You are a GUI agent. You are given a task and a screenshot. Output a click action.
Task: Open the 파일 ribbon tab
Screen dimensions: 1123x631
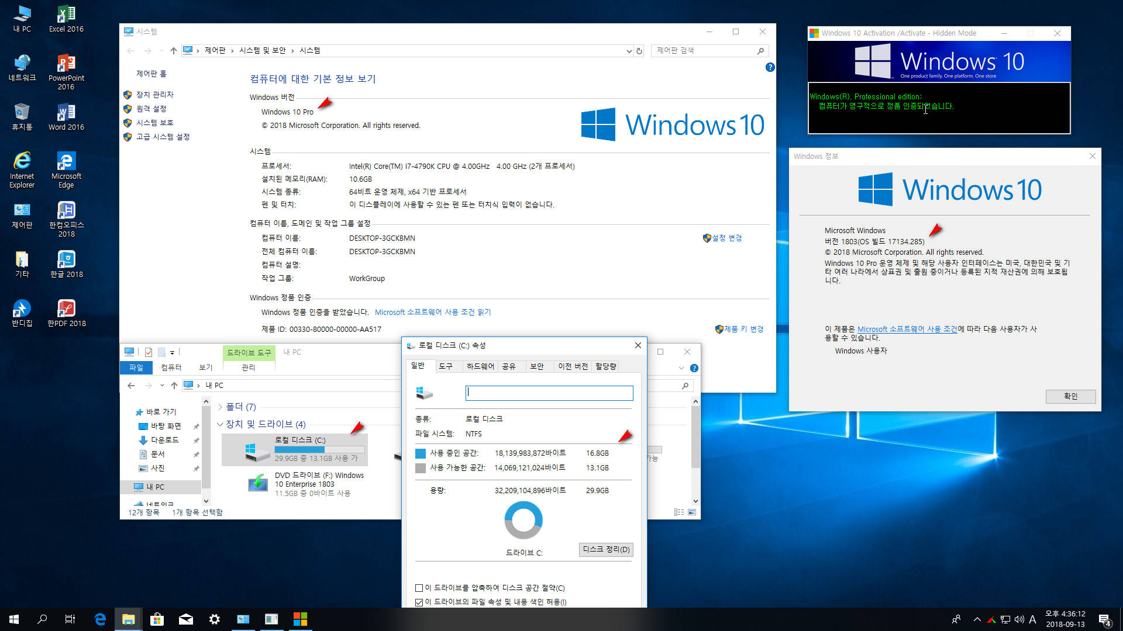click(136, 367)
